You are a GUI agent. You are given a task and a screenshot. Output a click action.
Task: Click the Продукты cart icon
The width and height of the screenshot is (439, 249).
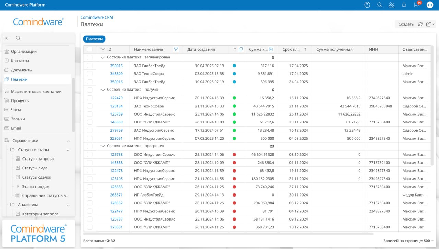[7, 101]
